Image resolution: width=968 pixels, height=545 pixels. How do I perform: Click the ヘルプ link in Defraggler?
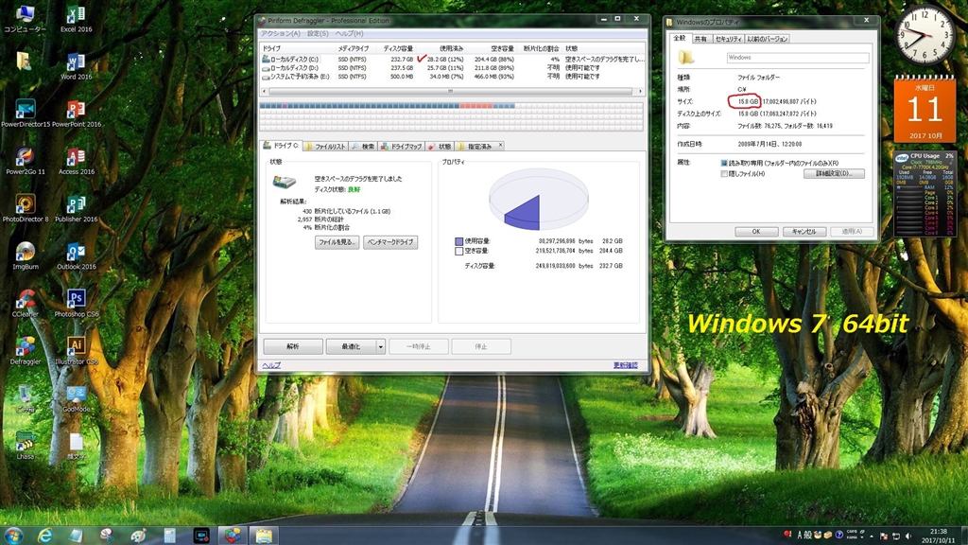tap(271, 365)
